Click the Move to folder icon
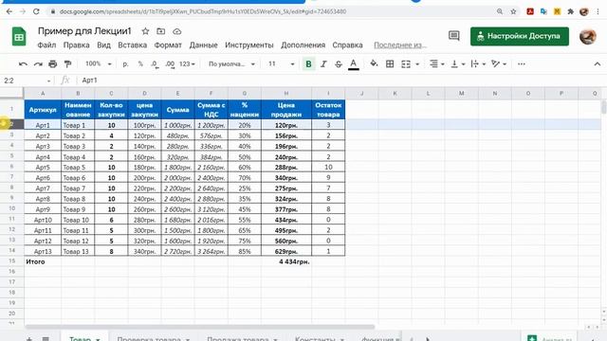Image resolution: width=607 pixels, height=341 pixels. pos(160,31)
